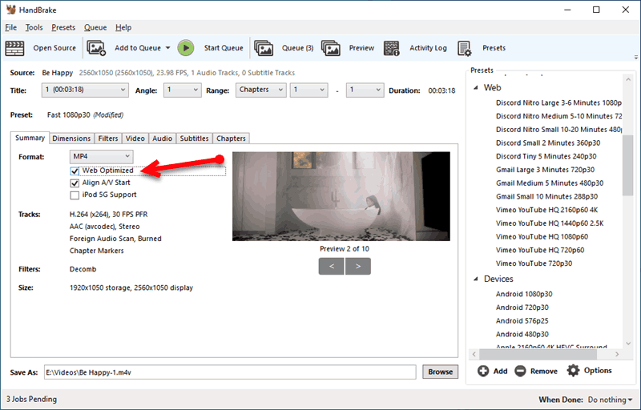Select Android 480p30 preset
The height and width of the screenshot is (410, 641).
tap(522, 334)
